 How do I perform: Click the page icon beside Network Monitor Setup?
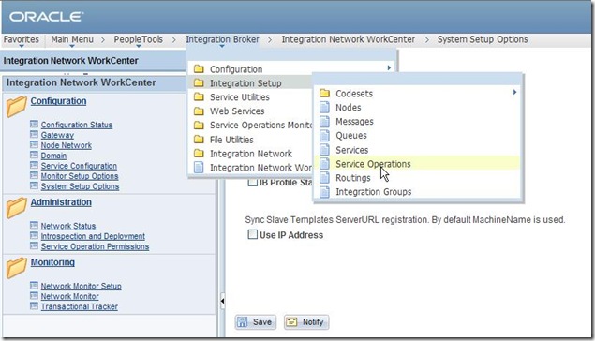click(34, 286)
